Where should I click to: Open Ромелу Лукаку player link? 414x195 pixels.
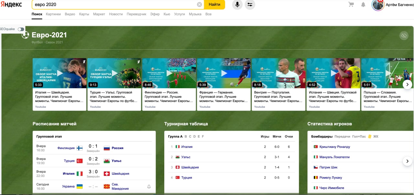click(x=331, y=178)
